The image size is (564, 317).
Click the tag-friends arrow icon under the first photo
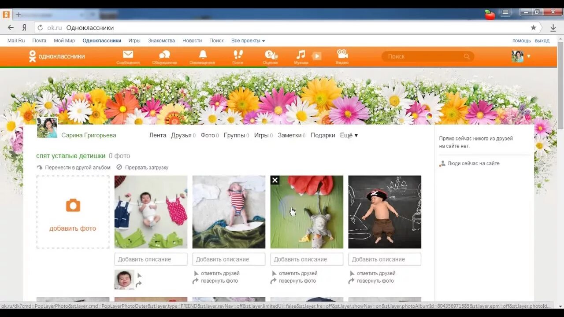(x=139, y=276)
